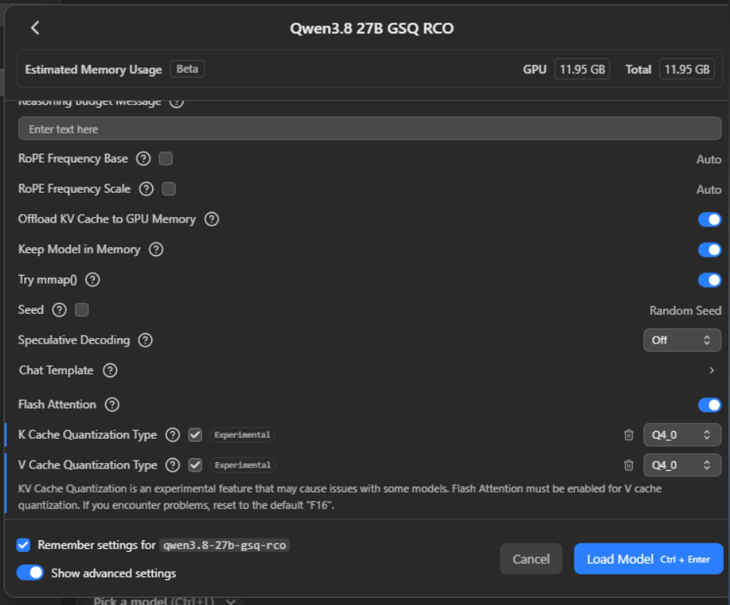Click the Cancel button
This screenshot has height=605, width=730.
tap(531, 559)
